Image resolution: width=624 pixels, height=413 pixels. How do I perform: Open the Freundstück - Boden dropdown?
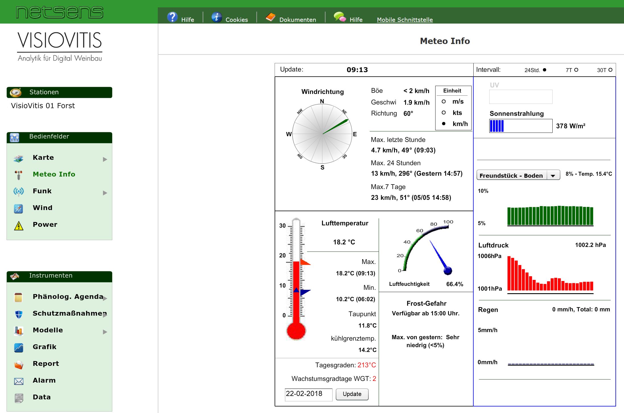tap(518, 175)
